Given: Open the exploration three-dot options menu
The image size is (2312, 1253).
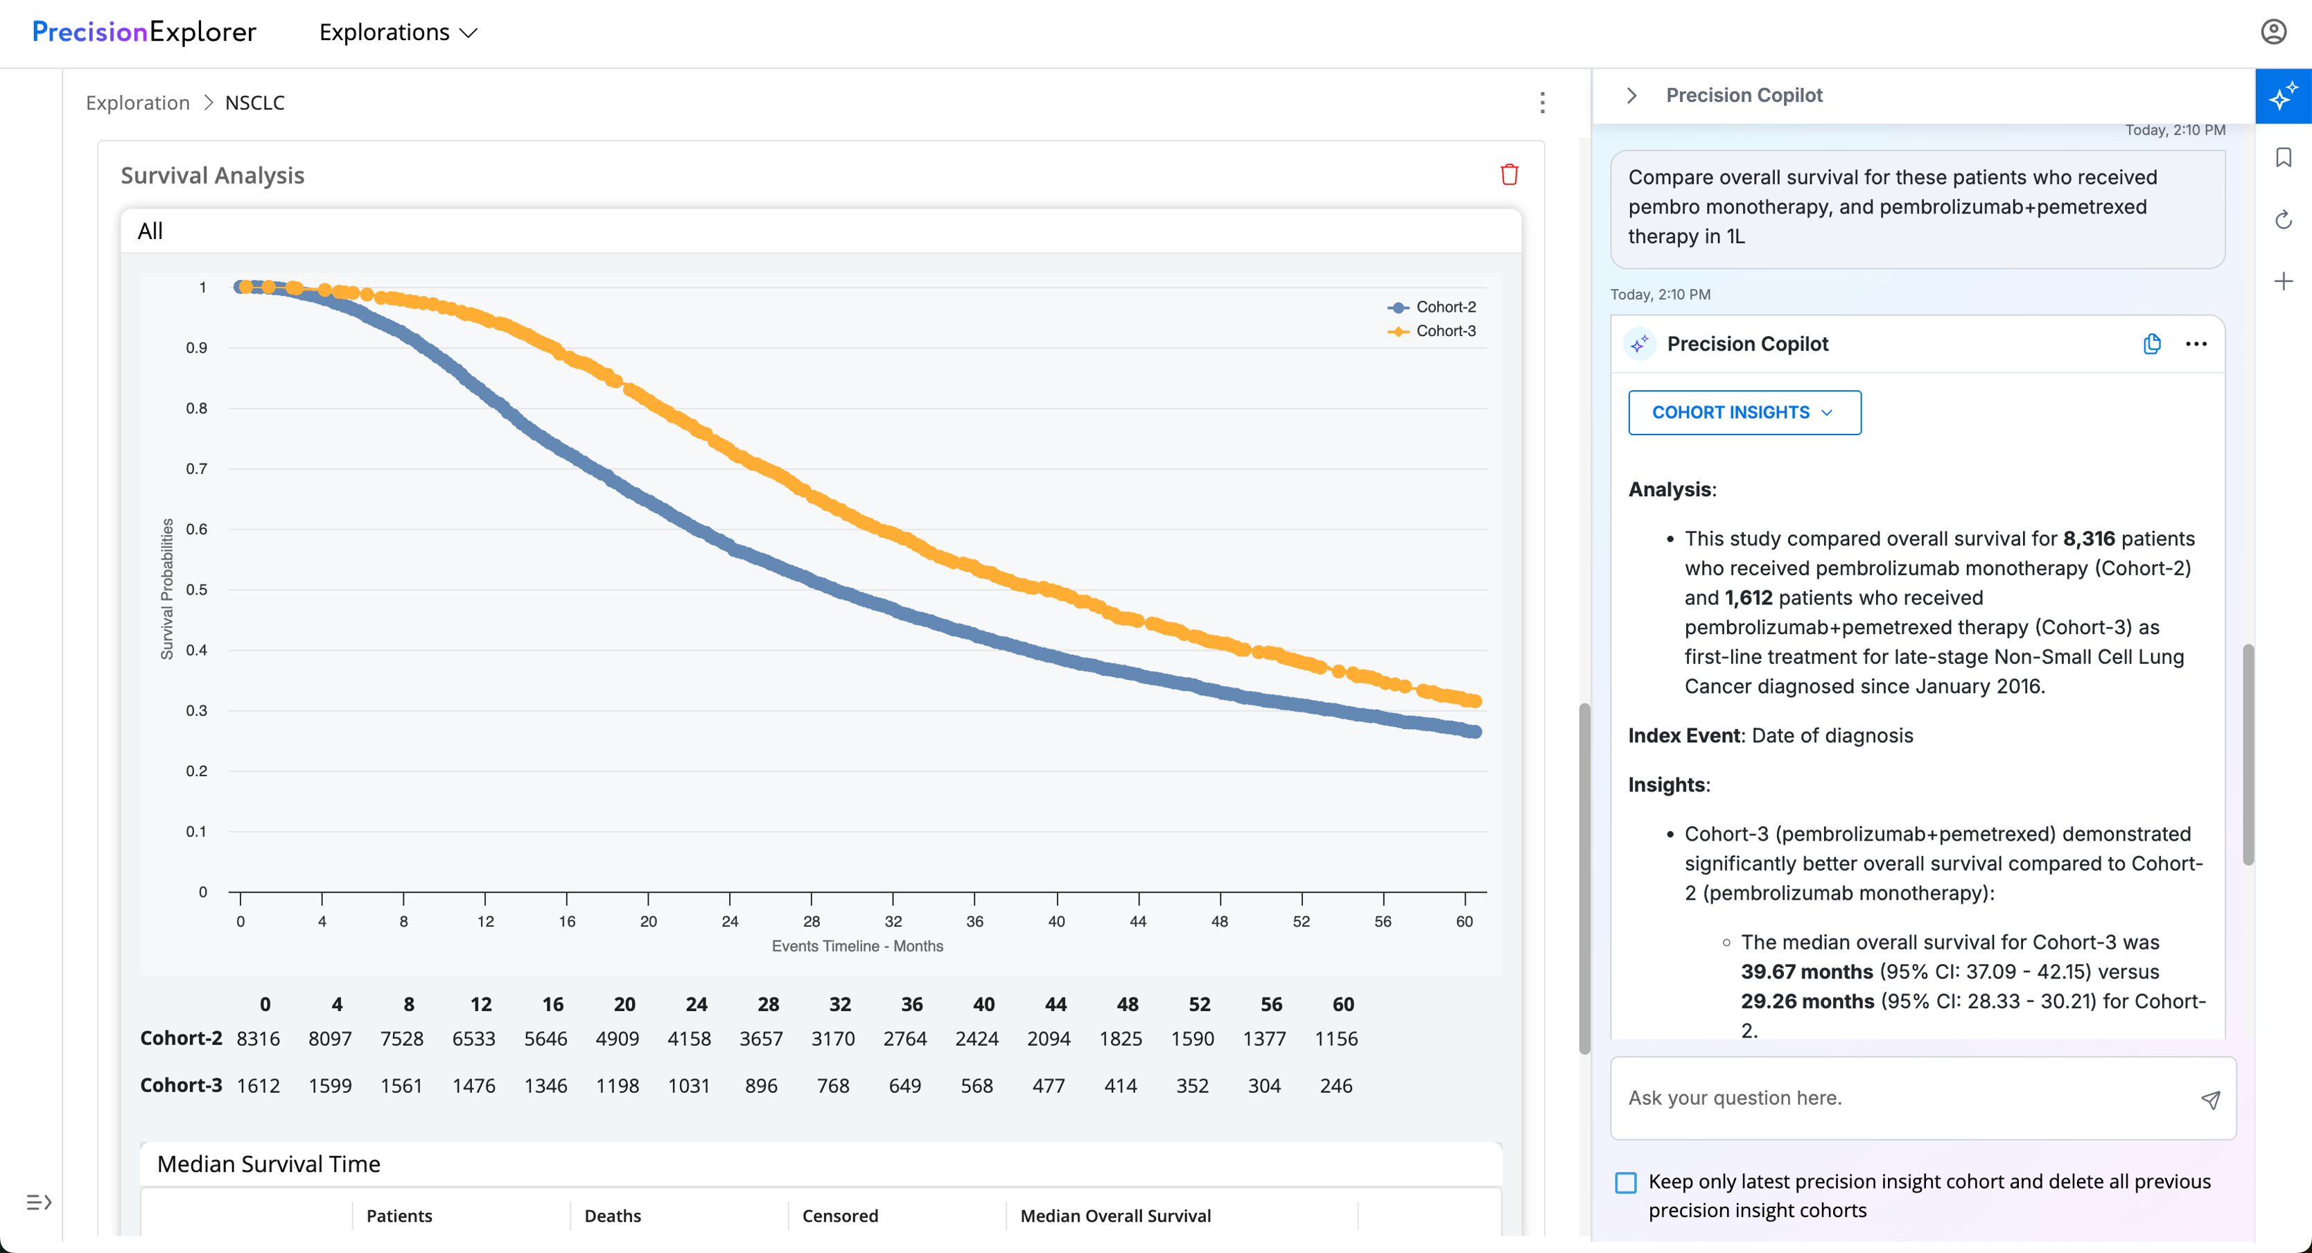Looking at the screenshot, I should [1542, 103].
